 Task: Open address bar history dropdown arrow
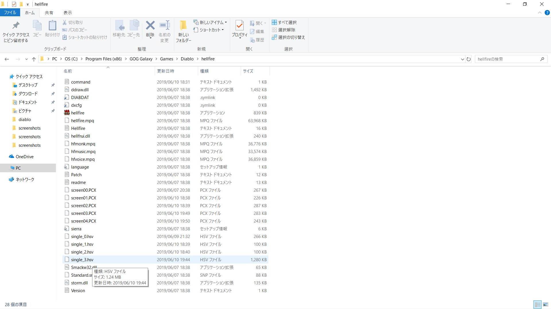(x=462, y=59)
